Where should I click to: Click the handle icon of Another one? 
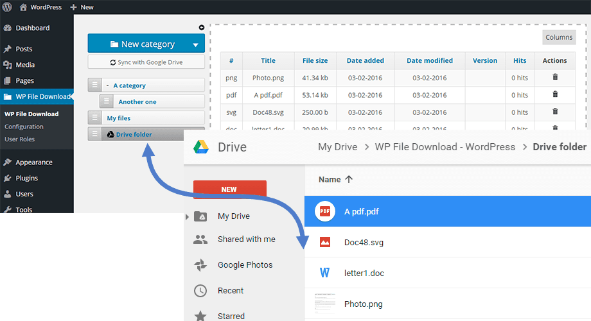click(x=106, y=101)
